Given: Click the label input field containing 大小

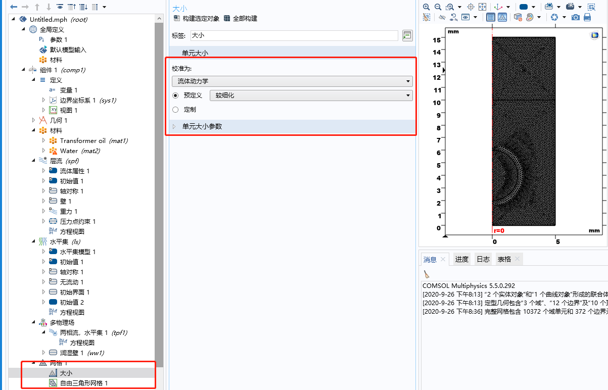Looking at the screenshot, I should (x=294, y=36).
